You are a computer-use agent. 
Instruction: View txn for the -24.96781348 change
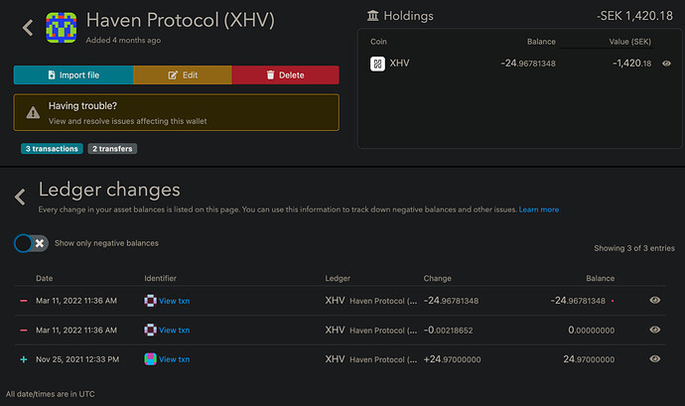tap(174, 301)
